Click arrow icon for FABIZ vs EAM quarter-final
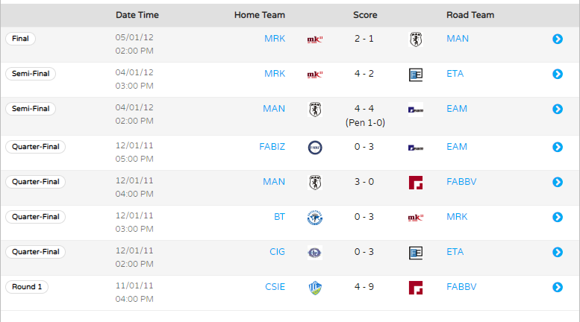Image resolution: width=580 pixels, height=322 pixels. pyautogui.click(x=558, y=147)
